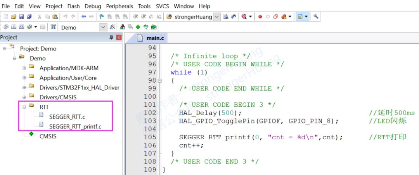The height and width of the screenshot is (175, 419).
Task: Open Help menu
Action: [x=204, y=6]
